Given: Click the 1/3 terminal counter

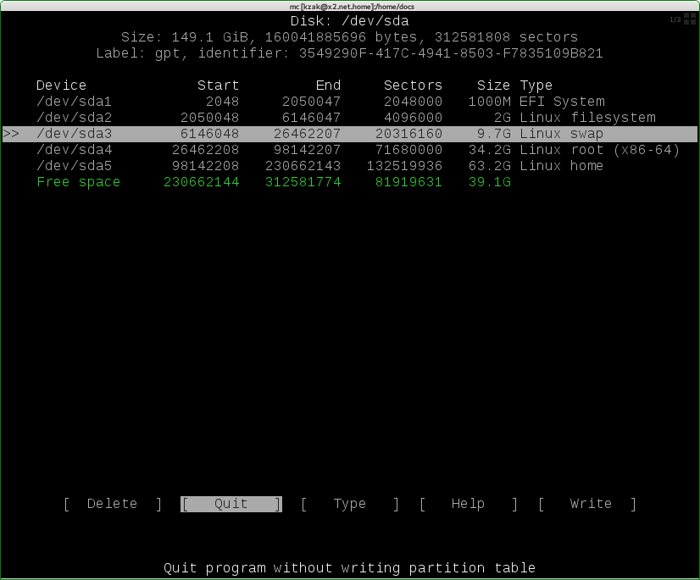Looking at the screenshot, I should tap(675, 19).
